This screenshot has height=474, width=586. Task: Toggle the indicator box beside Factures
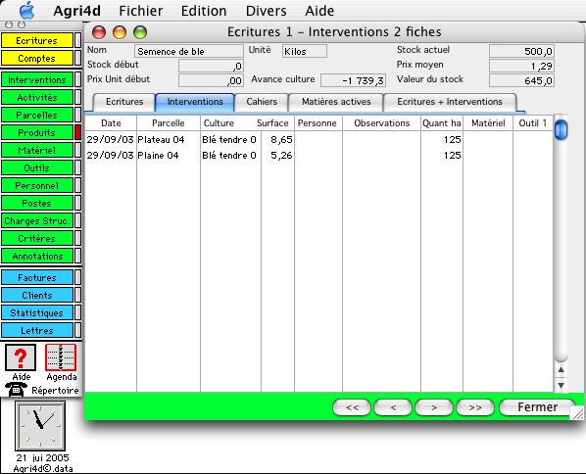coord(77,277)
